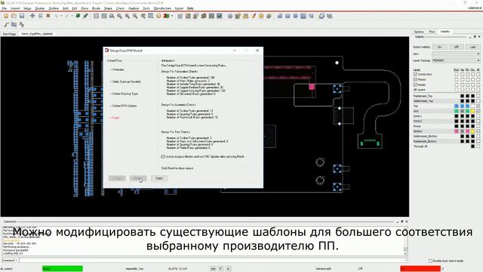This screenshot has height=272, width=483.
Task: Click the Save disk toolbar icon
Action: 22,16
